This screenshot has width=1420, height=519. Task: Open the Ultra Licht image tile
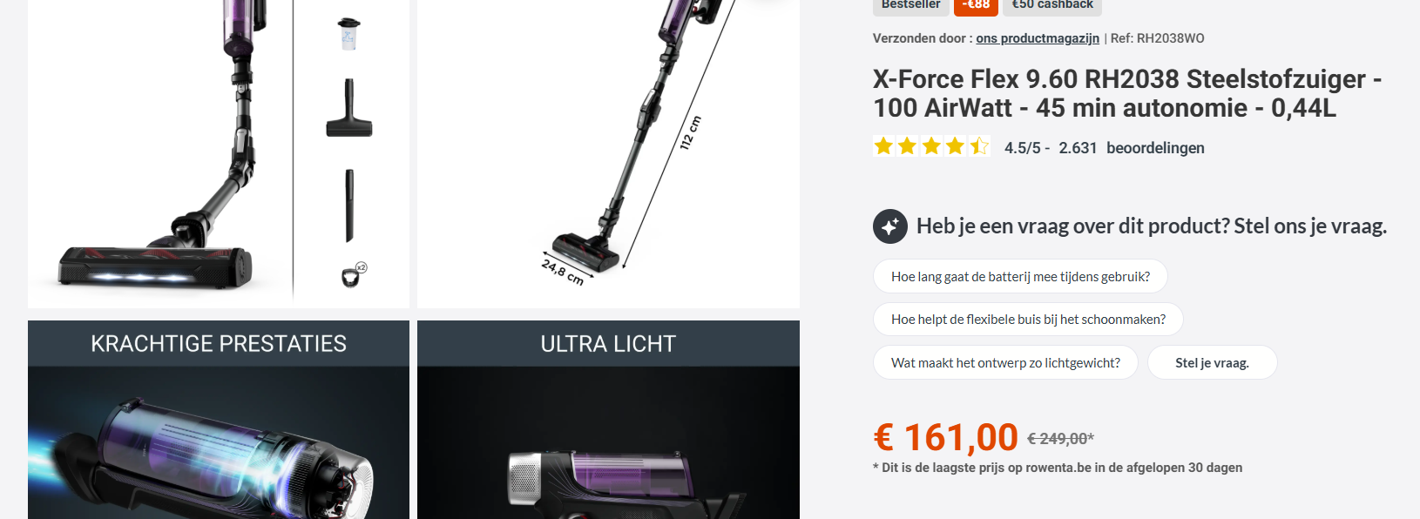[608, 420]
